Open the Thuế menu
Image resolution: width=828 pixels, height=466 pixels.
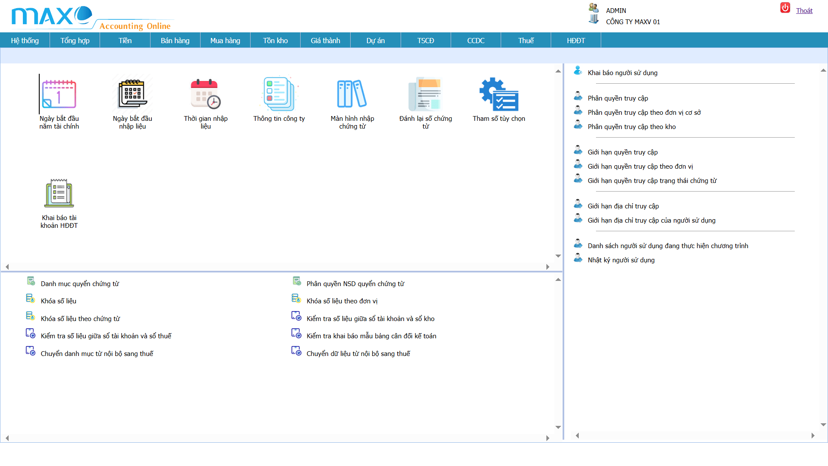(x=526, y=41)
